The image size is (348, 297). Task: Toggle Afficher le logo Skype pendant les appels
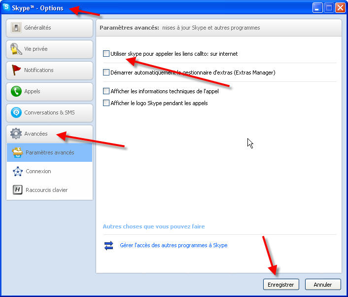click(106, 103)
